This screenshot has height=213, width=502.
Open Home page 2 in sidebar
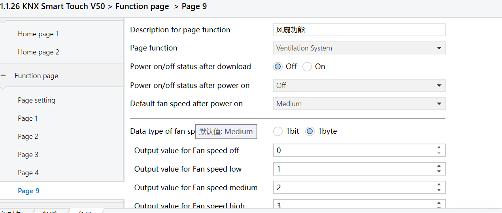[x=38, y=52]
